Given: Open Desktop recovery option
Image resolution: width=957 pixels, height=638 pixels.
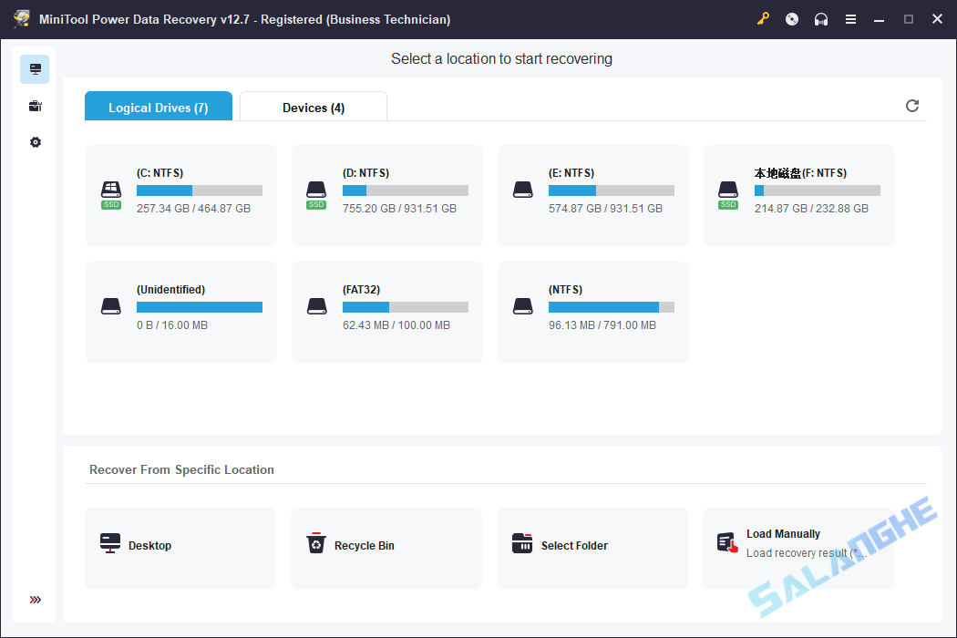Looking at the screenshot, I should coord(180,548).
